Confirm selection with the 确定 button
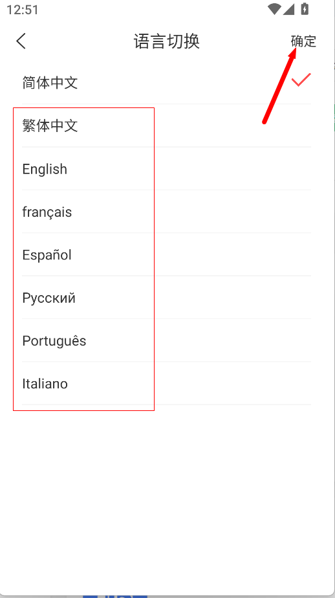Screen dimensions: 335x598 [x=303, y=41]
